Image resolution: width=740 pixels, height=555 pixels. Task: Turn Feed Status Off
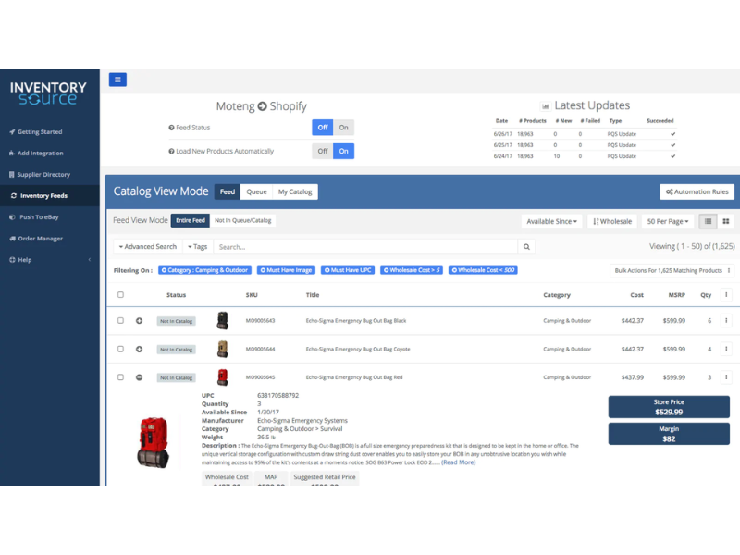pyautogui.click(x=322, y=128)
